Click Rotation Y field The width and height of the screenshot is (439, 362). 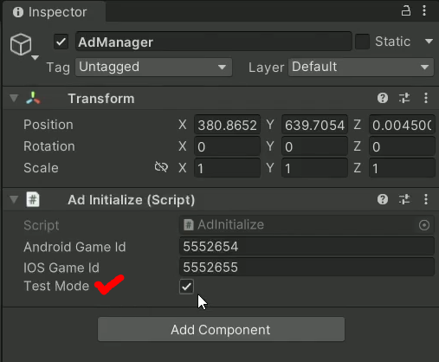pos(314,146)
